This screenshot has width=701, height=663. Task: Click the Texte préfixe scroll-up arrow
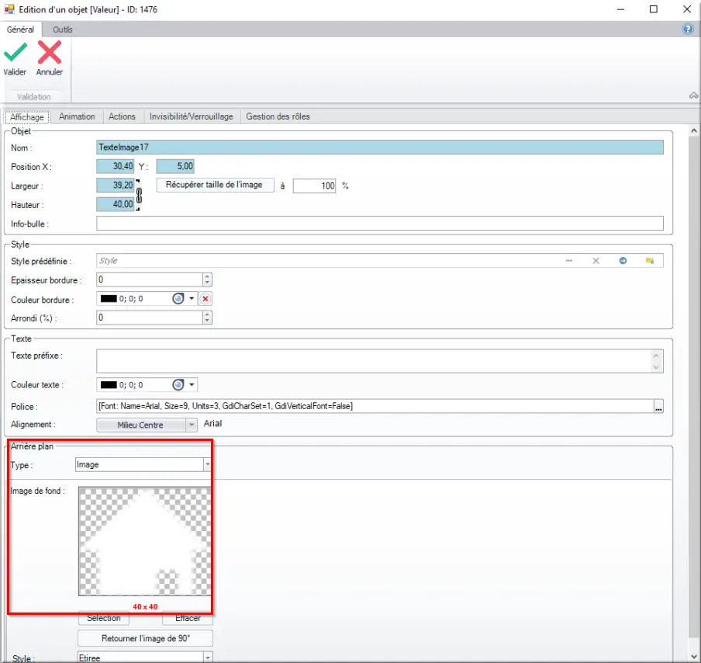[656, 356]
